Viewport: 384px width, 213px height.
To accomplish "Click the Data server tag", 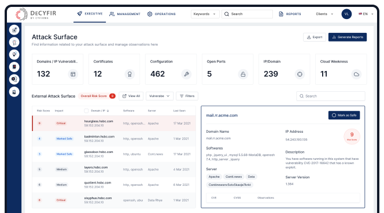I will click(251, 177).
